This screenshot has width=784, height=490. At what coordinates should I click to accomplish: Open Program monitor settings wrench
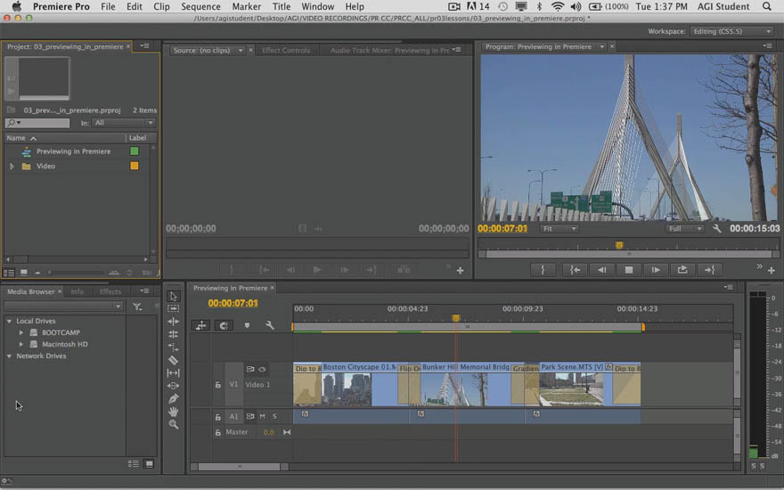[x=717, y=228]
